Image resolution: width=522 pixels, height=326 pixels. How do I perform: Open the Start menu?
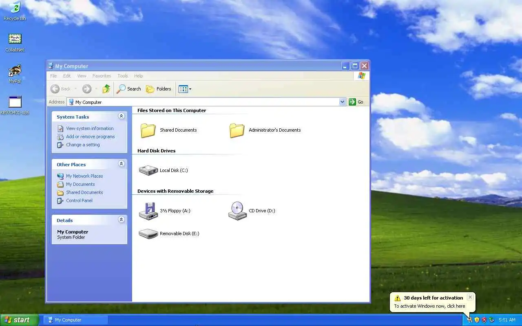point(19,320)
